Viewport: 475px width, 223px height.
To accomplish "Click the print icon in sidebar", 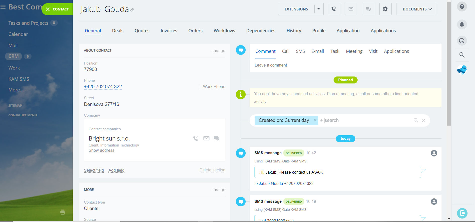I will click(x=63, y=212).
